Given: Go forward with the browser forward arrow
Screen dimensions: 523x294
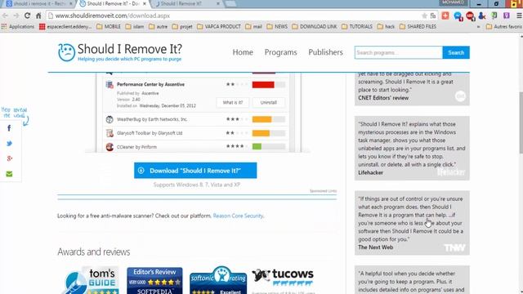Looking at the screenshot, I should click(x=16, y=16).
